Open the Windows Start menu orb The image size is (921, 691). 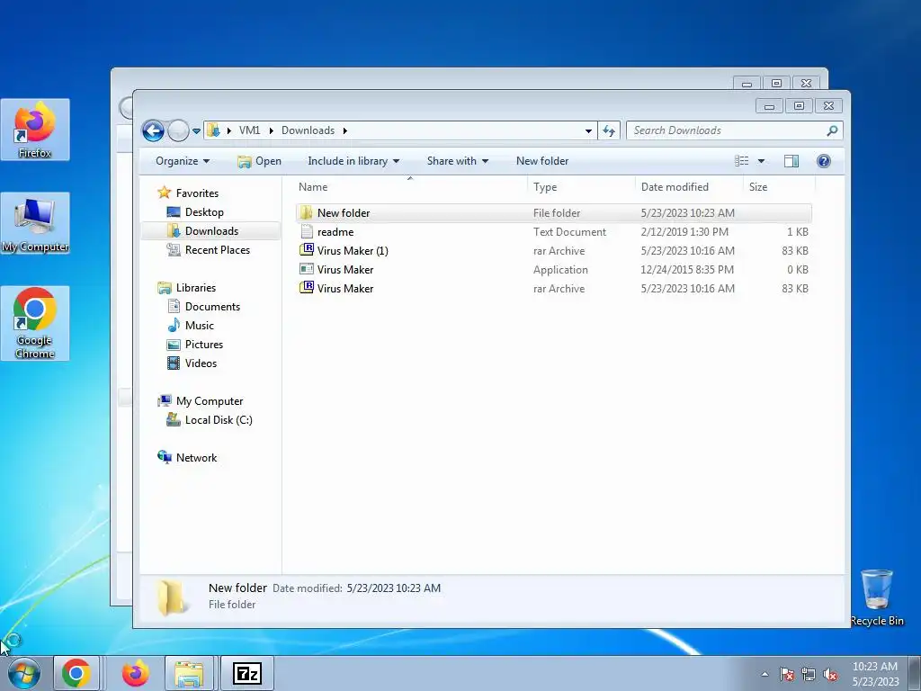23,673
